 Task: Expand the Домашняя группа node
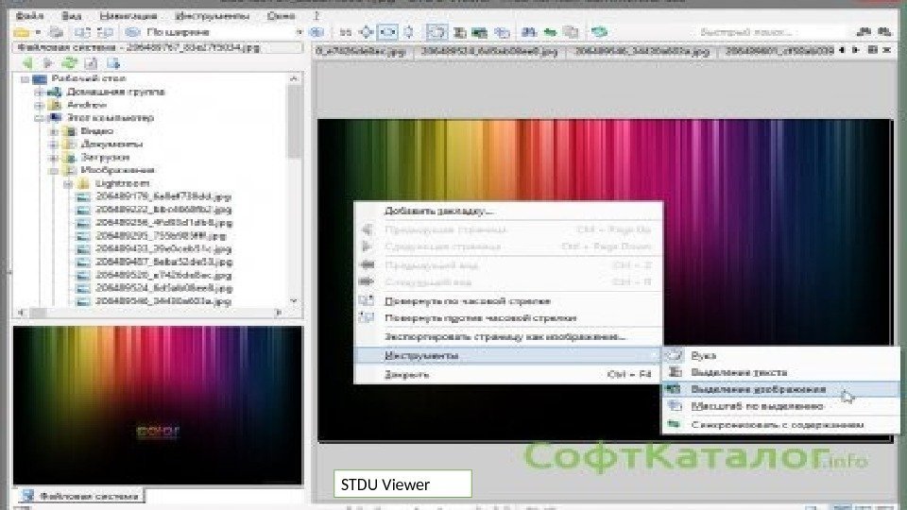(39, 92)
